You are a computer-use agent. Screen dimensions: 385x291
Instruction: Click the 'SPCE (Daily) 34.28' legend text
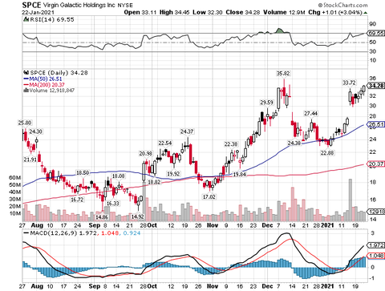59,73
